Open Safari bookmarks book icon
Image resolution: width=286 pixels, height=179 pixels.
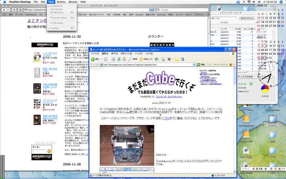[x=5, y=15]
